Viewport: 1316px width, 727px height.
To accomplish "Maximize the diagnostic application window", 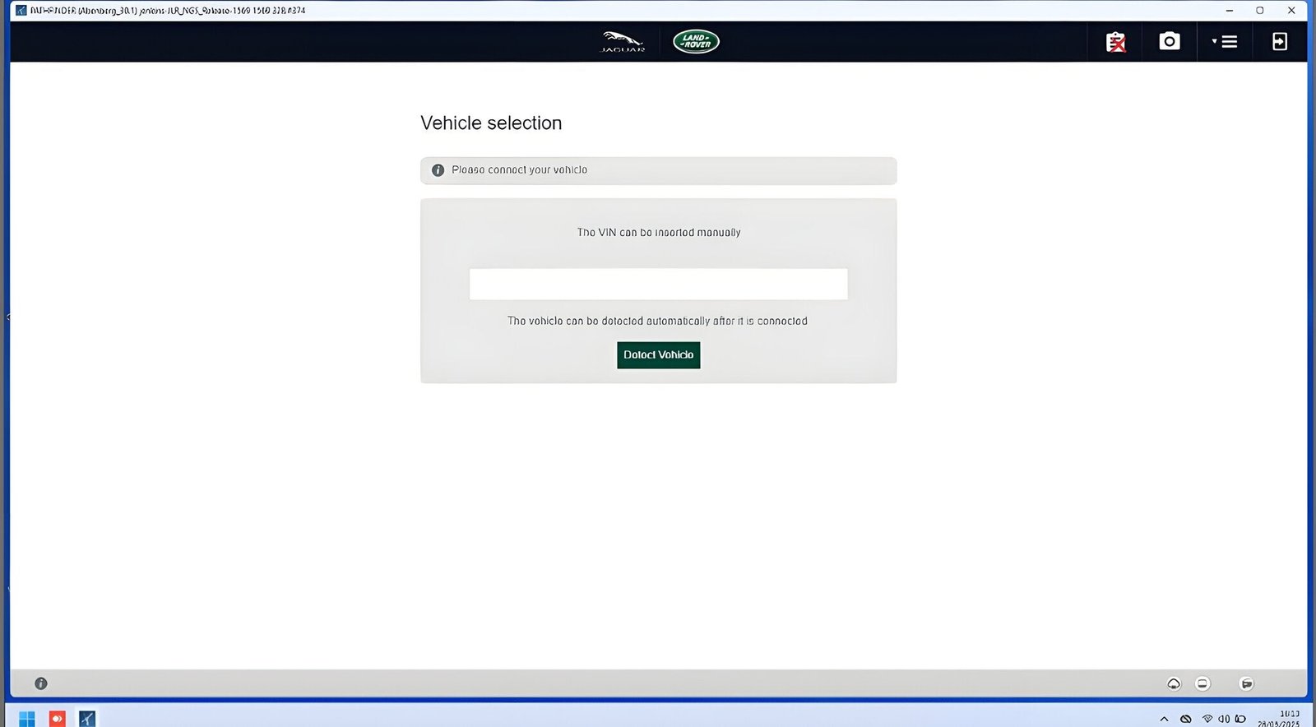I will [x=1259, y=11].
